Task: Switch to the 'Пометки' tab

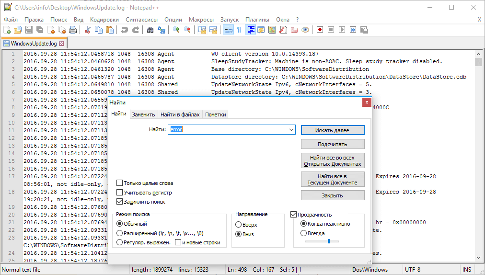Action: point(216,115)
